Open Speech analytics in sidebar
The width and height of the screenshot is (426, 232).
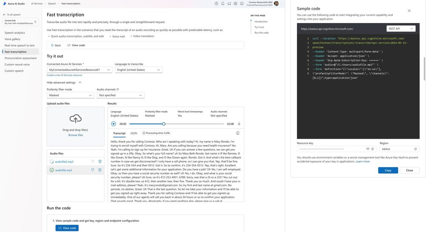[15, 33]
